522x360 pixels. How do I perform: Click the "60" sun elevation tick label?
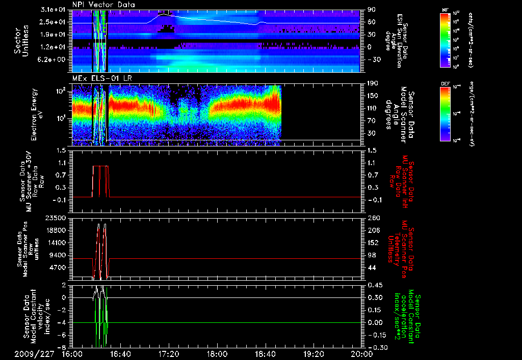coord(371,22)
